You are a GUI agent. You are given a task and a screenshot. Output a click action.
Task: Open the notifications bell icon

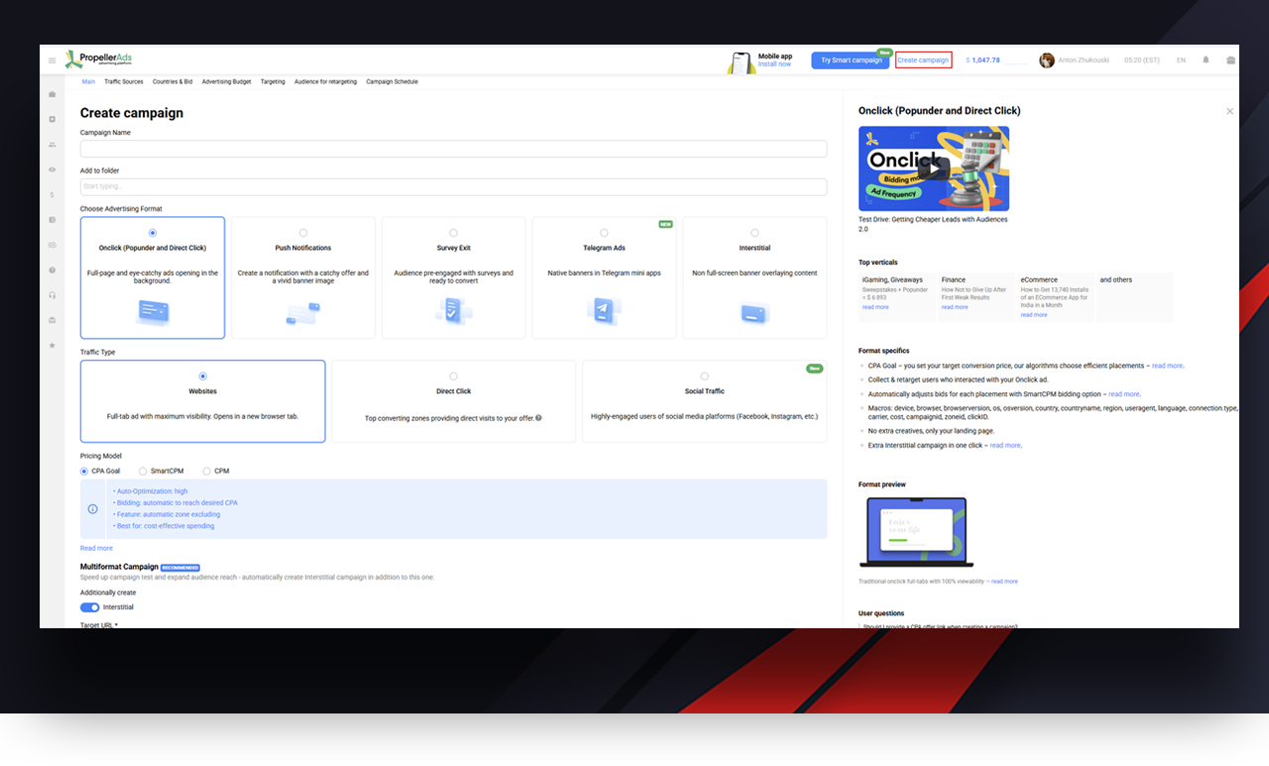pos(1206,60)
